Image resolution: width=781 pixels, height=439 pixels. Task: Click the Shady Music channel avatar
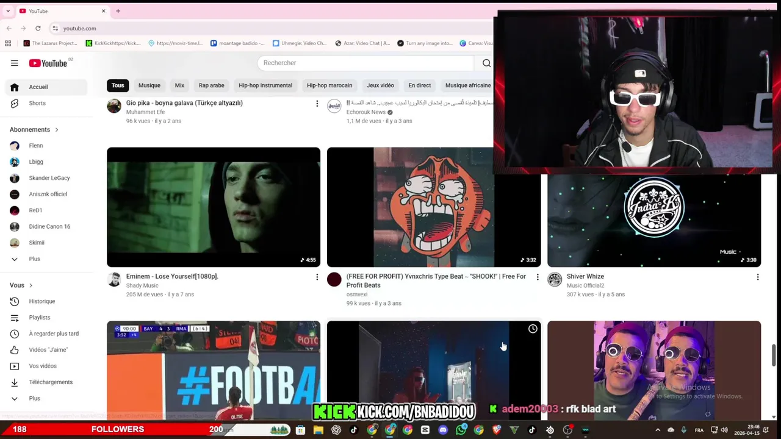pos(114,279)
